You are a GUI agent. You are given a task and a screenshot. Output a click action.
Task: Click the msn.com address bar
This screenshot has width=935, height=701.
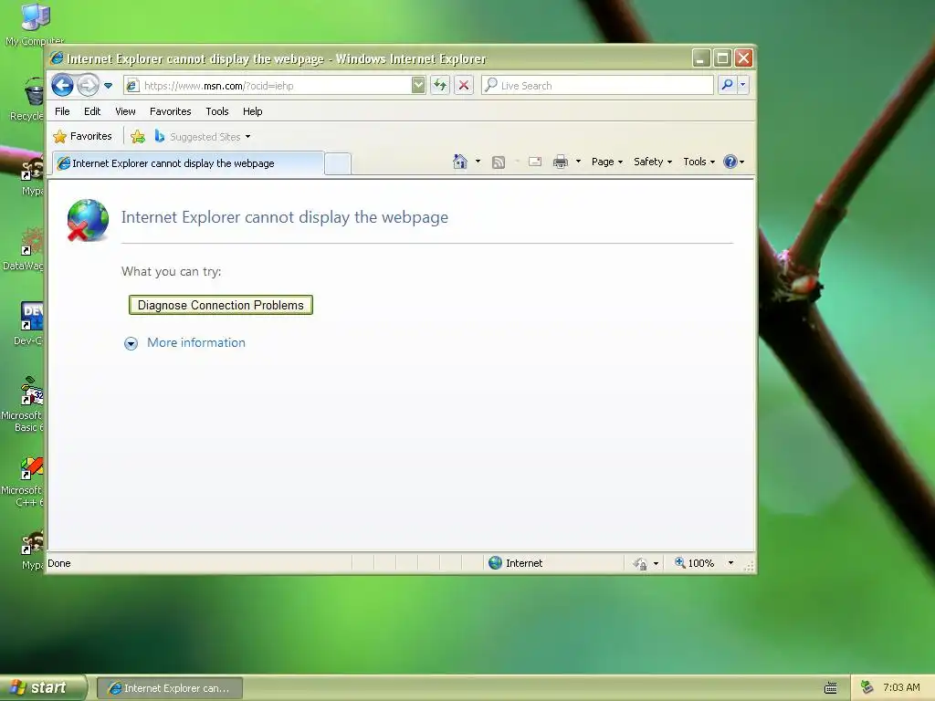268,85
